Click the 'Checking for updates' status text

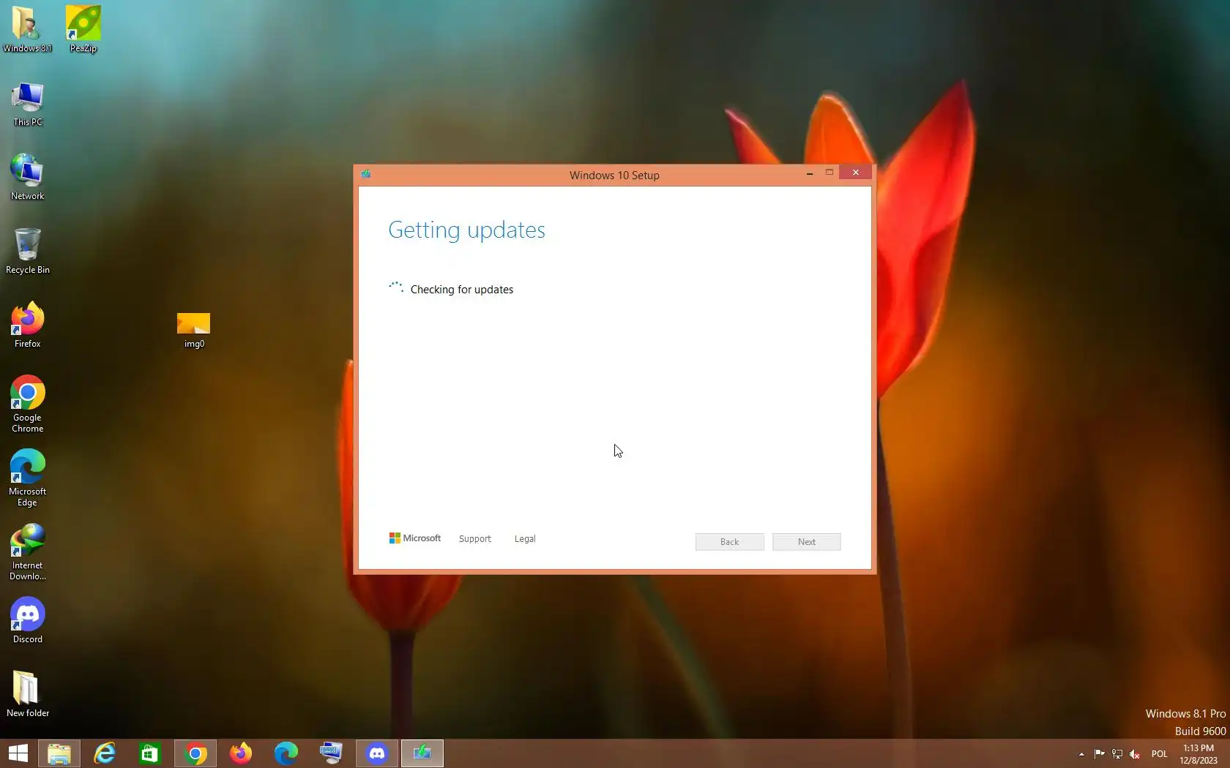point(462,290)
